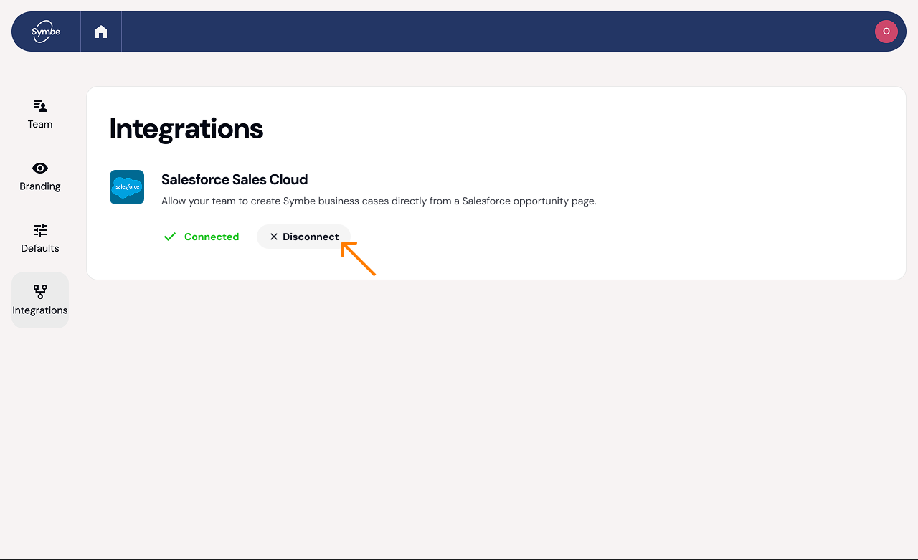This screenshot has height=560, width=918.
Task: Click the Salesforce integration description text
Action: (x=379, y=201)
